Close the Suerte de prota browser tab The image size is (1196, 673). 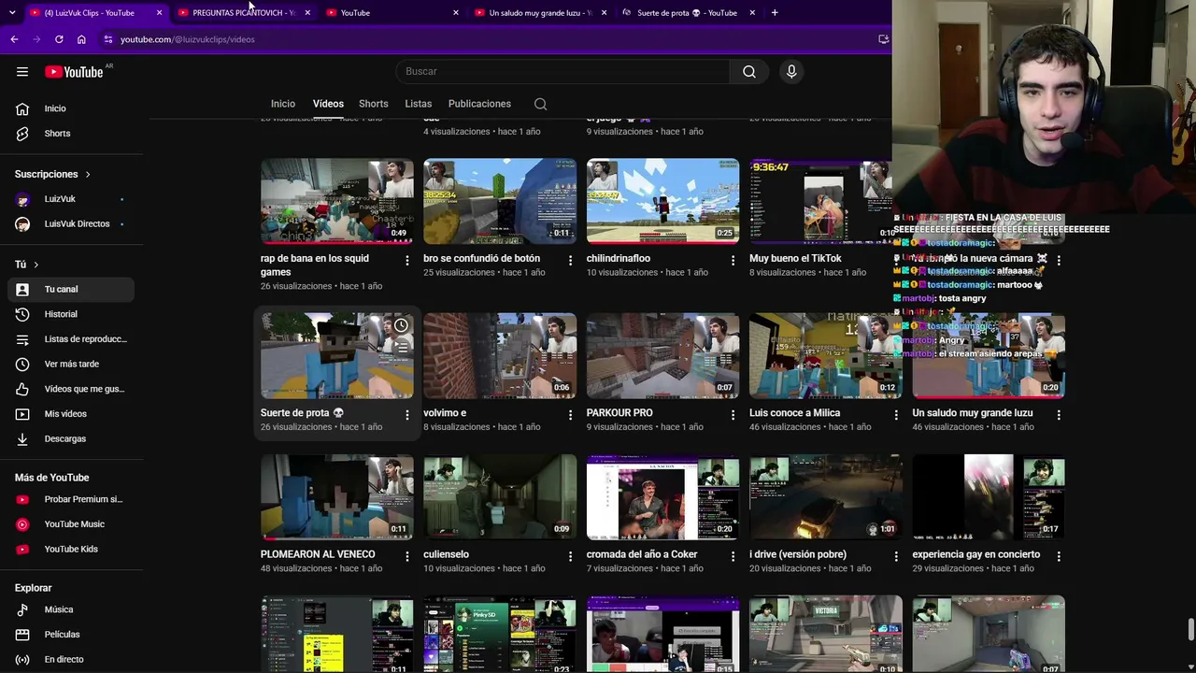pyautogui.click(x=752, y=12)
